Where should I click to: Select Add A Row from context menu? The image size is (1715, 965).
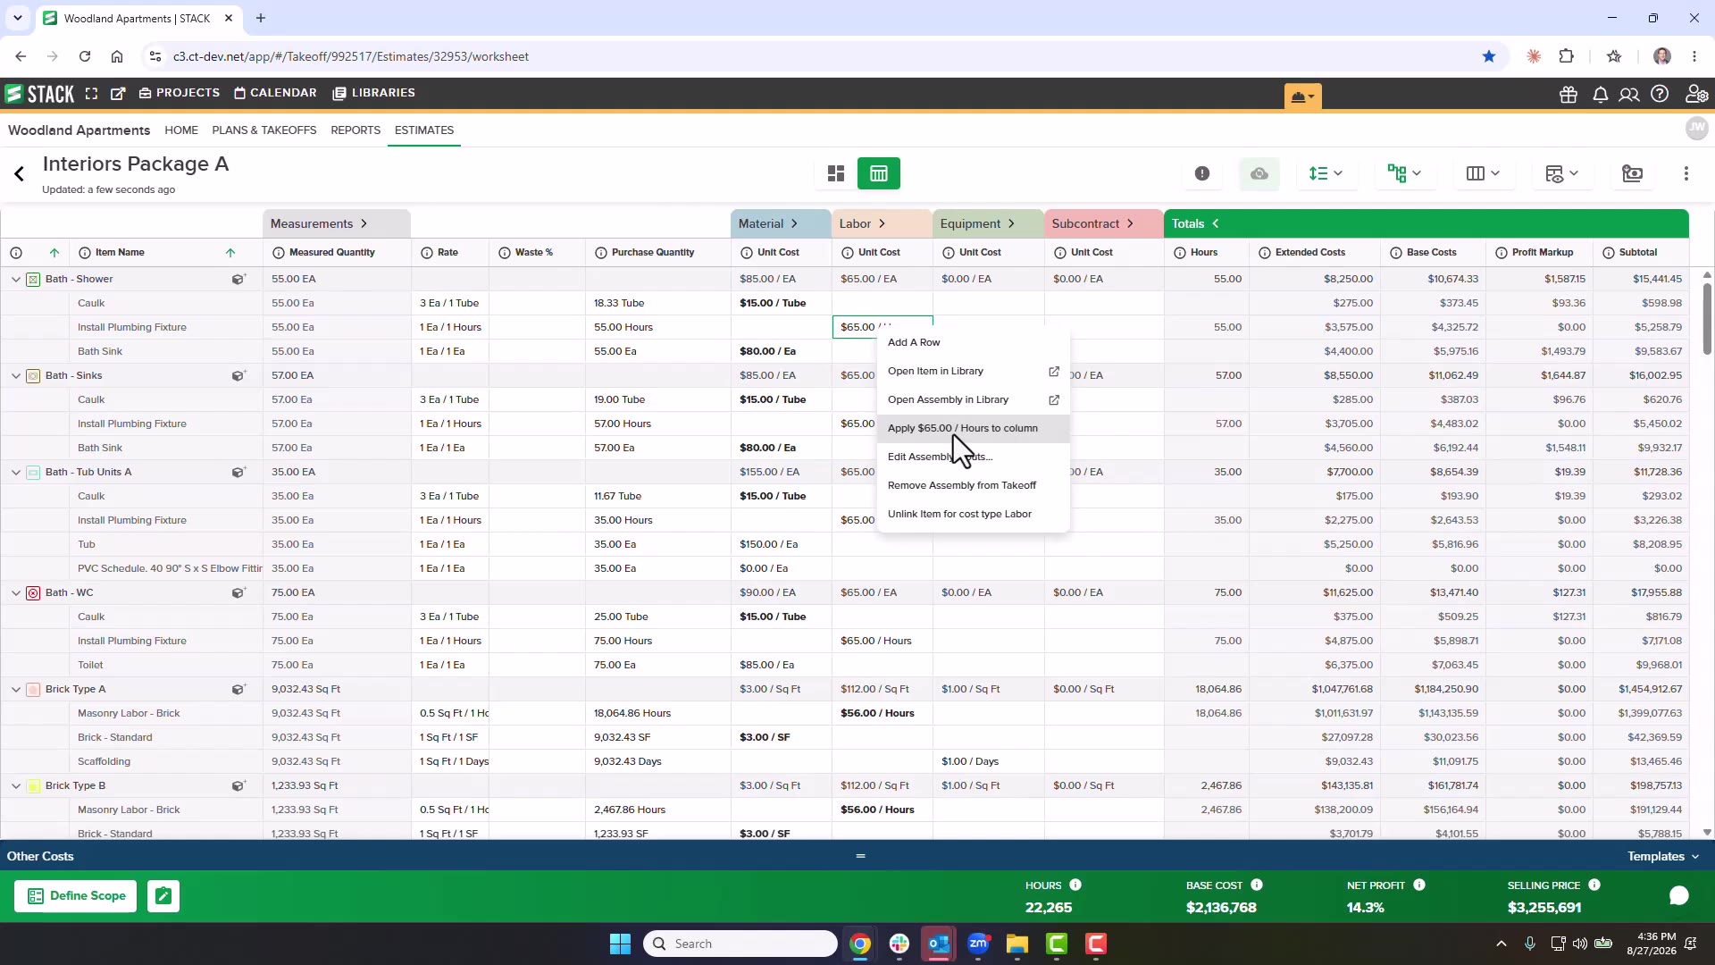(974, 342)
